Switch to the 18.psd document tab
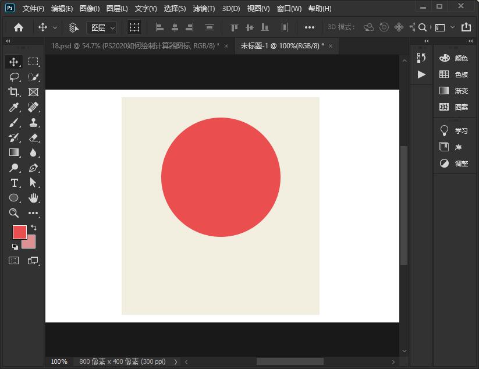479x369 pixels. [134, 45]
